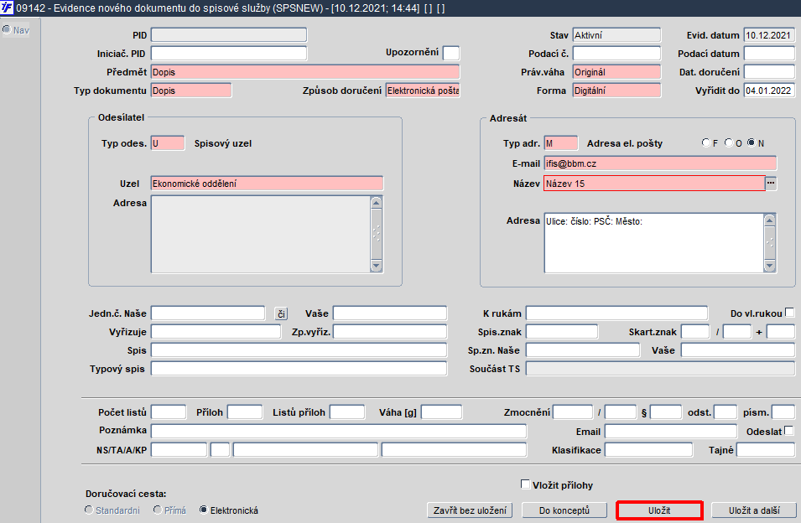Click the first Skart.znak field

[695, 332]
